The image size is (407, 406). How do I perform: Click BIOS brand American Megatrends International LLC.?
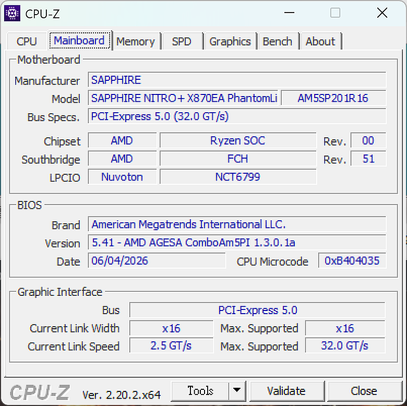click(x=237, y=224)
